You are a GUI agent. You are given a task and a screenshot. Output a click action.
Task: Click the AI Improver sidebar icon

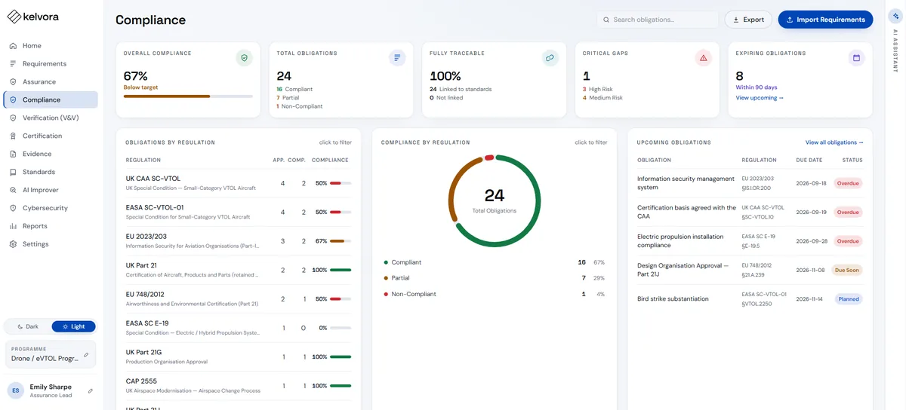click(x=14, y=190)
